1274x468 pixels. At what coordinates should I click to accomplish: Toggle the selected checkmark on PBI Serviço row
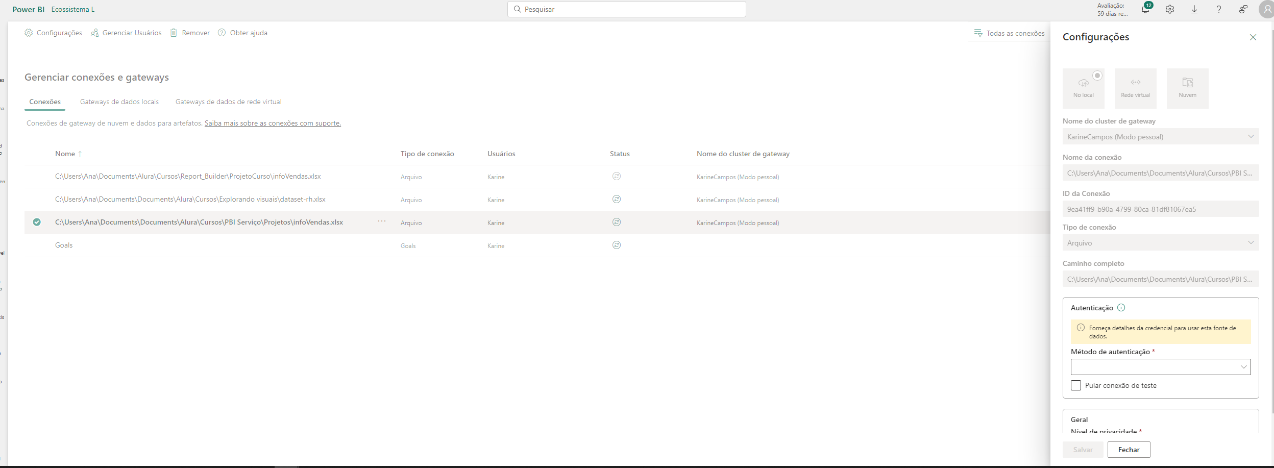[x=37, y=222]
